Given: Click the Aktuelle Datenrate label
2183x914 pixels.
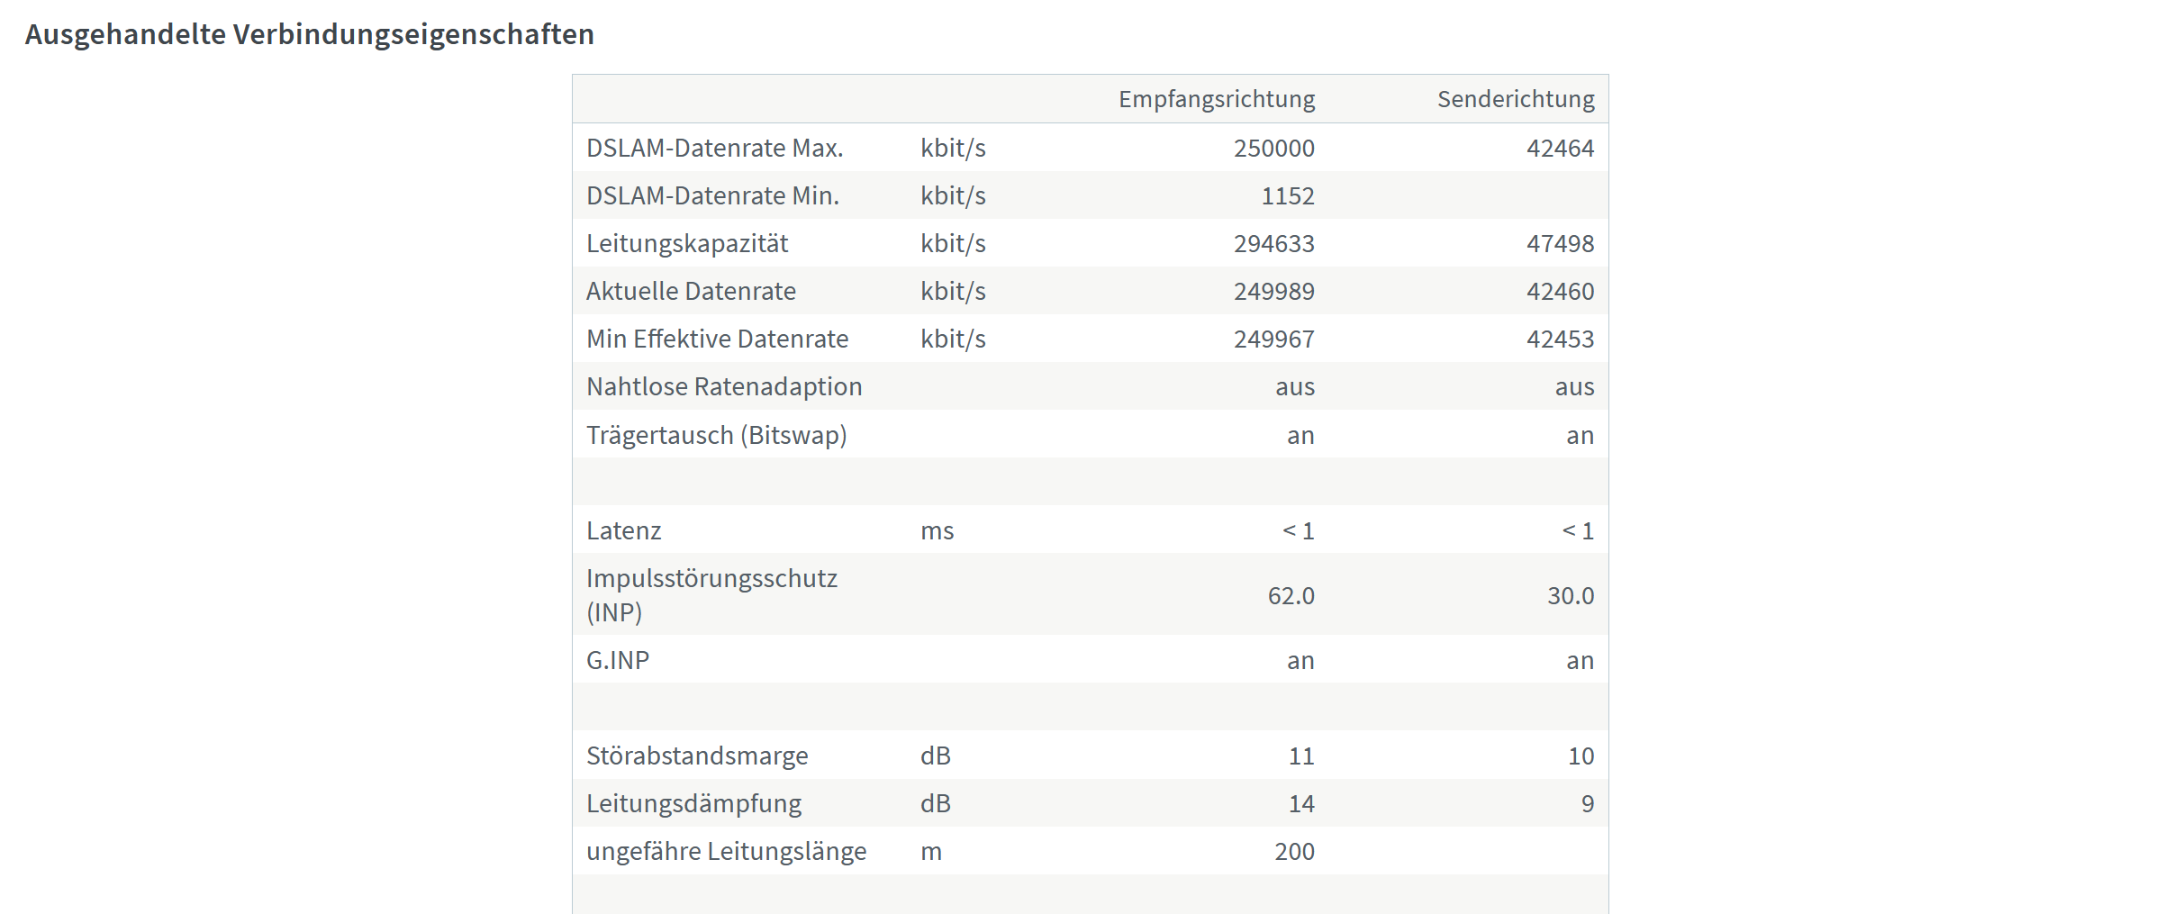Looking at the screenshot, I should coord(691,291).
